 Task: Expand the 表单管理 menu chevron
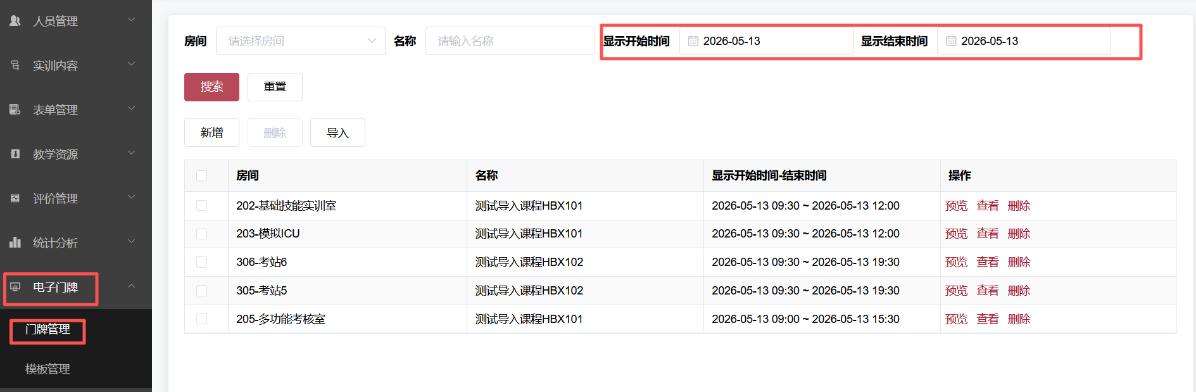[x=132, y=108]
